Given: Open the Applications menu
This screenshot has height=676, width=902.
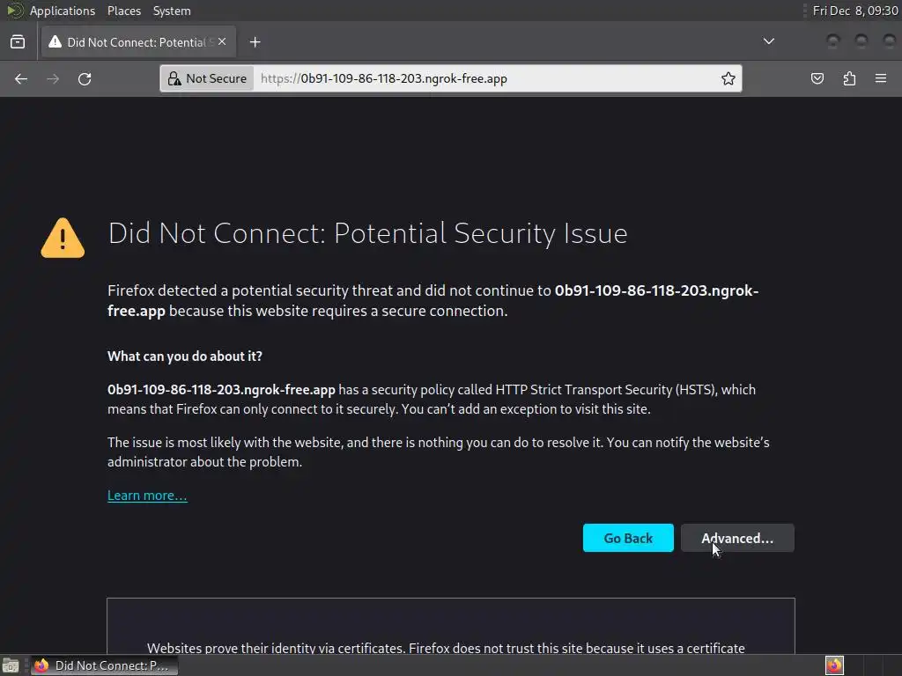Looking at the screenshot, I should click(62, 11).
